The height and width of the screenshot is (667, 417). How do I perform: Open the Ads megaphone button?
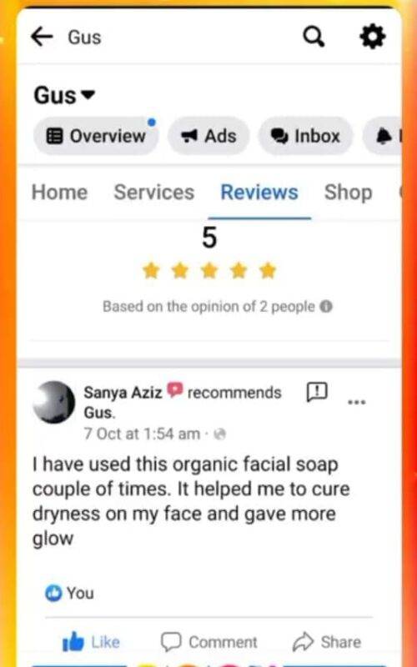click(x=208, y=136)
